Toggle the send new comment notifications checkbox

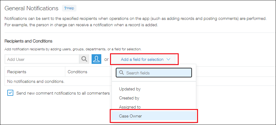click(x=11, y=93)
